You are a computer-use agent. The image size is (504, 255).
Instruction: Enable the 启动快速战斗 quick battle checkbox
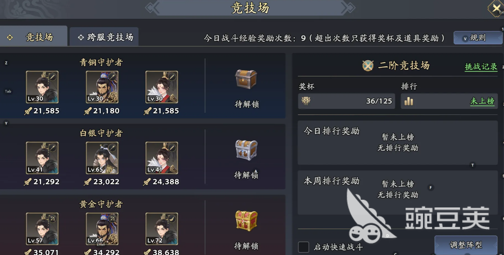pyautogui.click(x=303, y=247)
